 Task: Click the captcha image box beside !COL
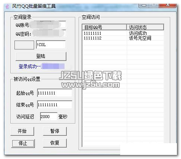click(24, 45)
